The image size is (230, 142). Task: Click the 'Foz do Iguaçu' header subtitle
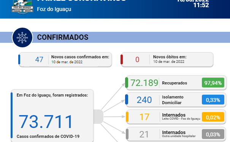pos(54,9)
